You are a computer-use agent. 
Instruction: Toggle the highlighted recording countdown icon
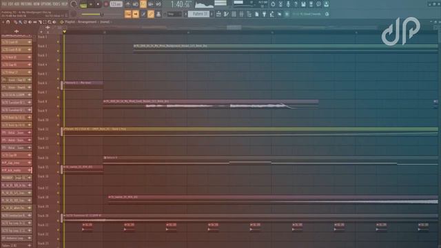143,4
